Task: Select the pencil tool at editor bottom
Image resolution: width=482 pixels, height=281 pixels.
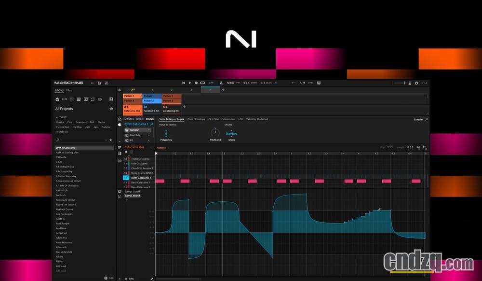Action: [151, 279]
